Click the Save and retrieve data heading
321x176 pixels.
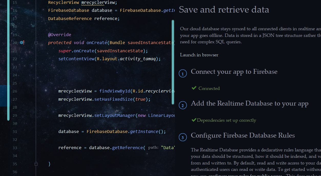coord(224,10)
